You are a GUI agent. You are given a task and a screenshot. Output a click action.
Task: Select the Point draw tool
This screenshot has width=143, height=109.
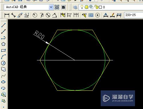[x=3, y=107]
